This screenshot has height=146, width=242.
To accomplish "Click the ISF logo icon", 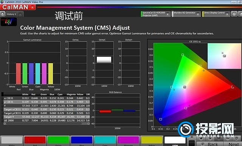I will click(9, 21).
